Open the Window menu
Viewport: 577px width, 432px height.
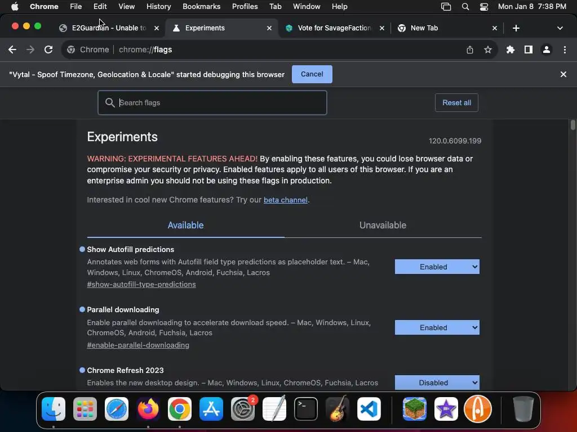pyautogui.click(x=307, y=7)
